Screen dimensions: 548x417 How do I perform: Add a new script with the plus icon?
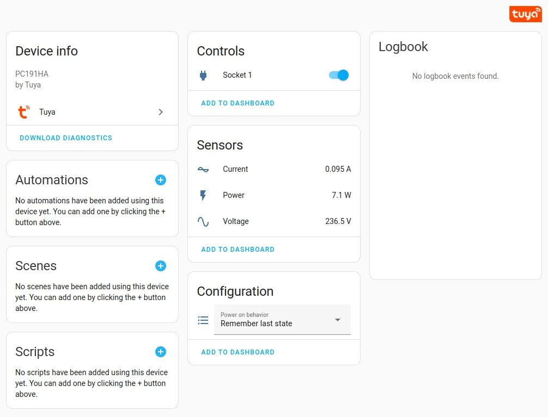click(x=160, y=352)
